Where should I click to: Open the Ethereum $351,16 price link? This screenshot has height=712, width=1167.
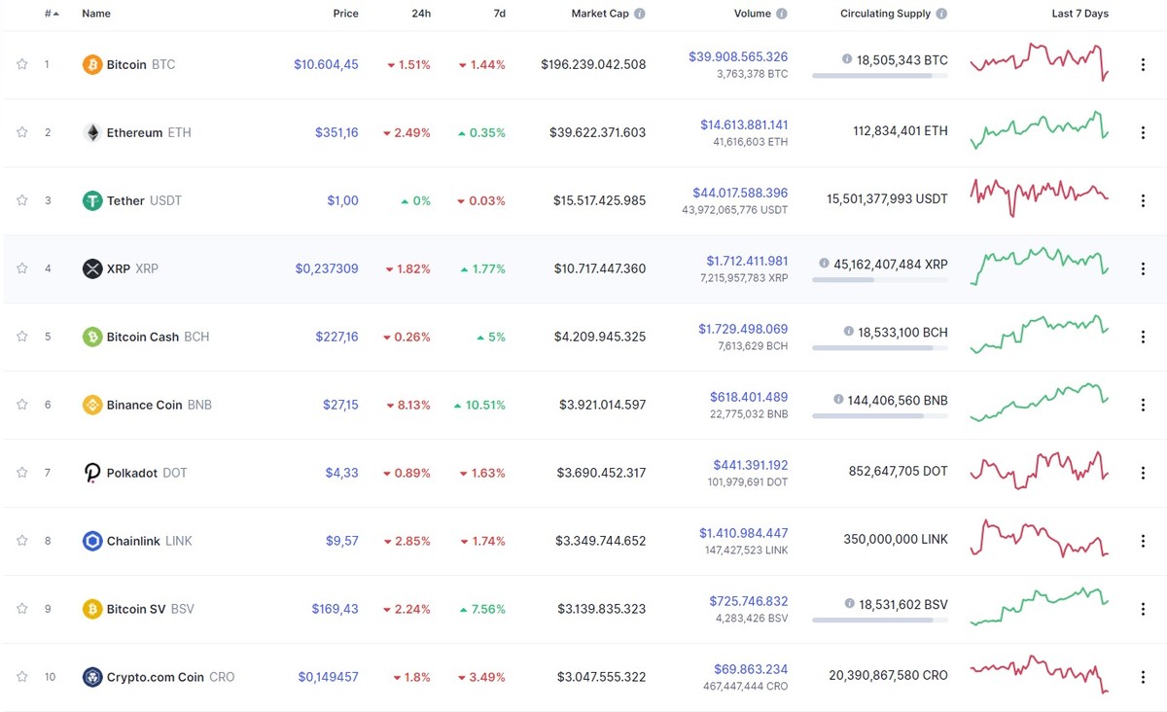coord(336,132)
